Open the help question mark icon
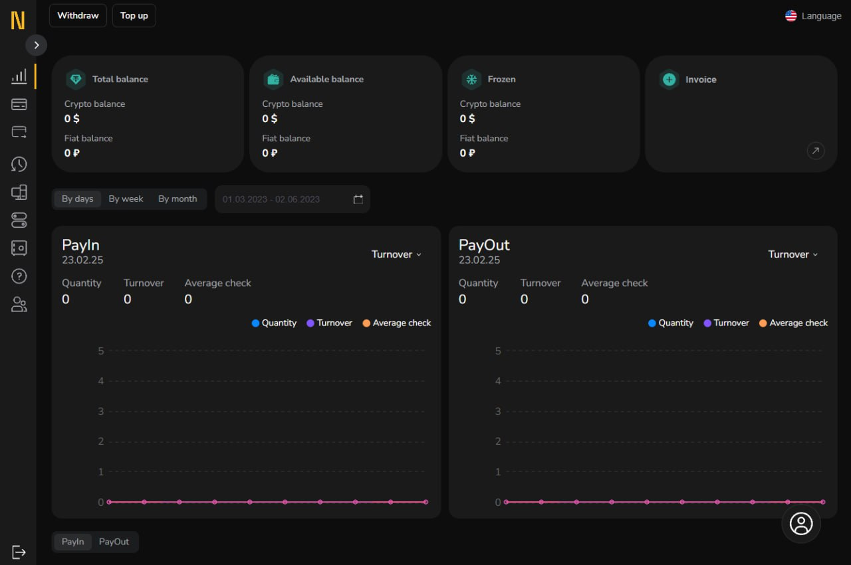The height and width of the screenshot is (565, 851). [19, 276]
